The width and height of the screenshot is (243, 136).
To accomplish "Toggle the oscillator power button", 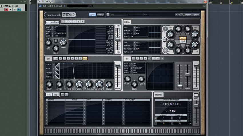I will (x=56, y=41).
